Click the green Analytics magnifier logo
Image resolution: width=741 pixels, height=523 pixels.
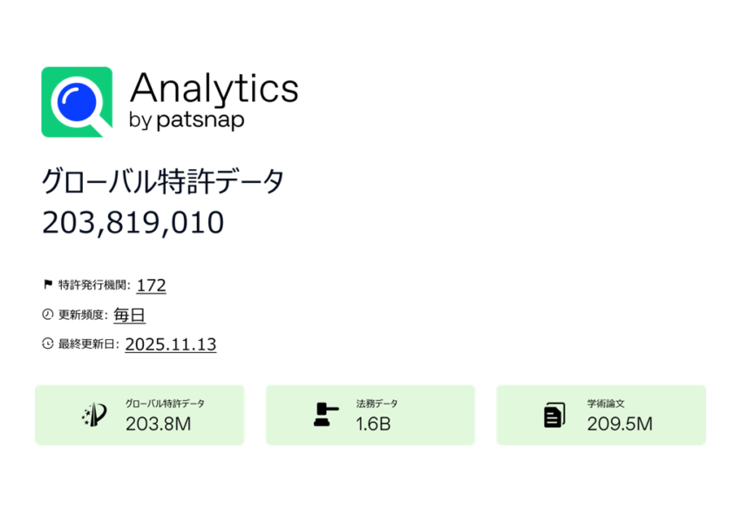click(77, 102)
